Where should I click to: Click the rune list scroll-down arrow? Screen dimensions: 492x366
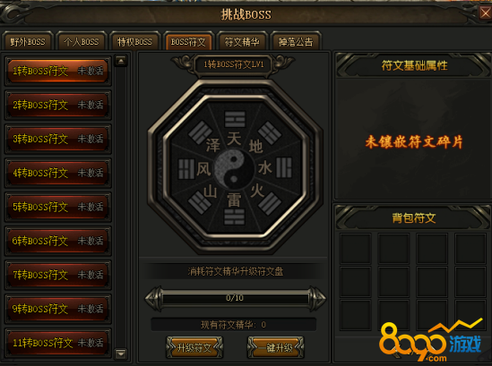pyautogui.click(x=121, y=353)
